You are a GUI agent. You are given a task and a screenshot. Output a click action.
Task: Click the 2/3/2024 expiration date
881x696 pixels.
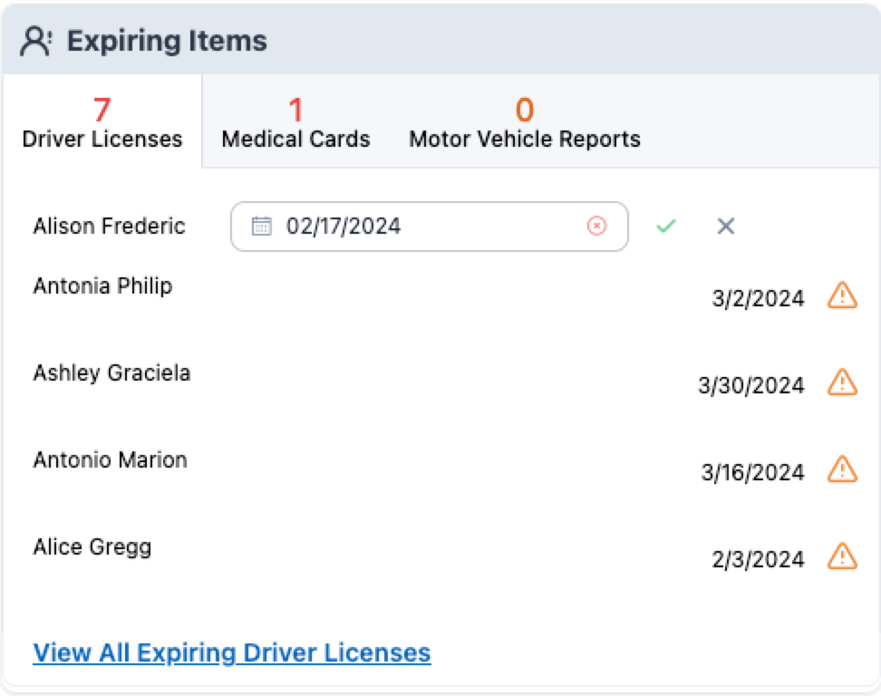tap(758, 560)
